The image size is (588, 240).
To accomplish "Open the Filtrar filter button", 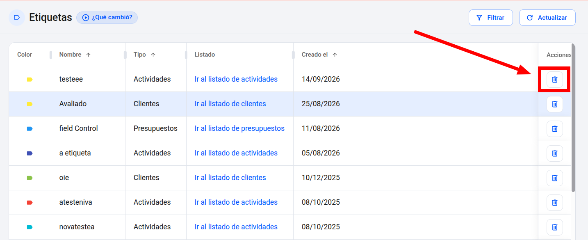I will tap(490, 18).
